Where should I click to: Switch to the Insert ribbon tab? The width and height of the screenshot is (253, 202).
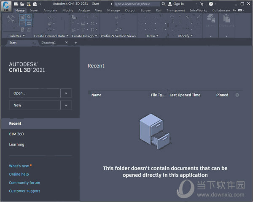pyautogui.click(x=34, y=10)
